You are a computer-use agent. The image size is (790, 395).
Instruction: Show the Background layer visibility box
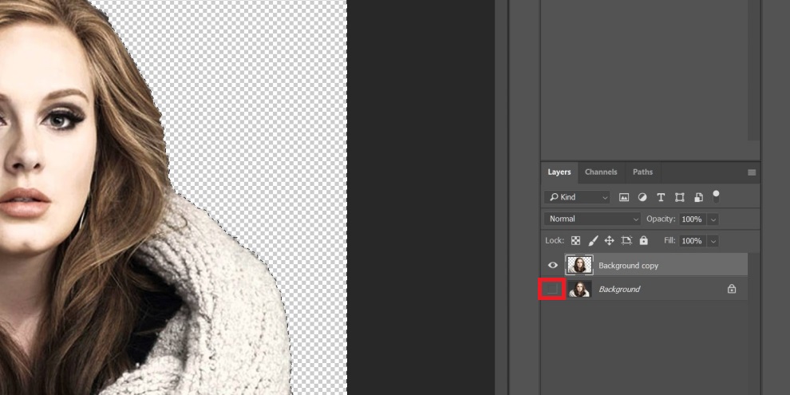[x=552, y=289]
